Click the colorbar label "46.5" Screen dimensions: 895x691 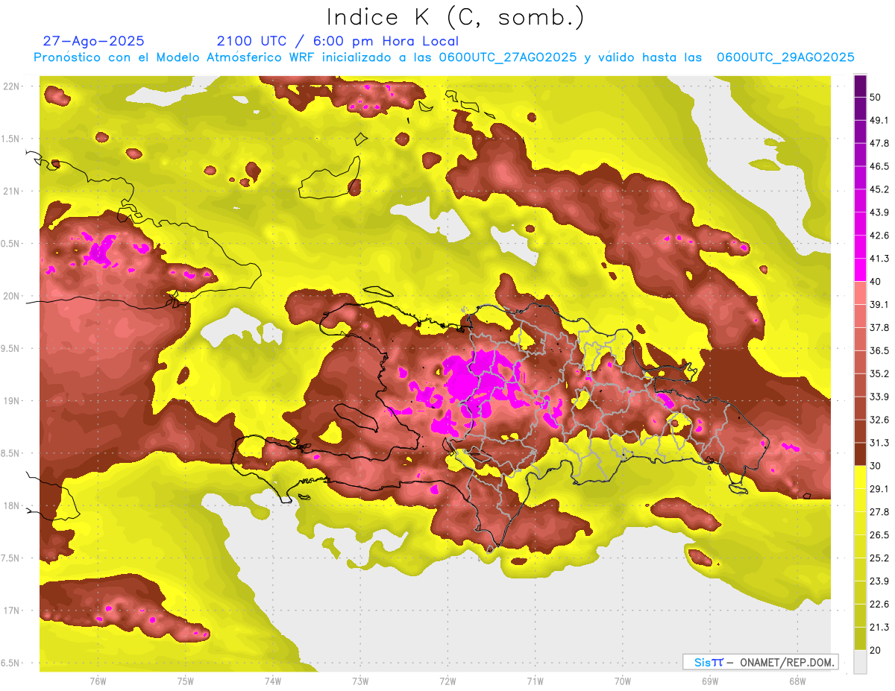point(879,166)
